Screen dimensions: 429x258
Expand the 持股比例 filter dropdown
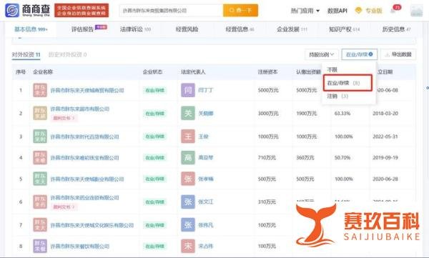(x=322, y=54)
